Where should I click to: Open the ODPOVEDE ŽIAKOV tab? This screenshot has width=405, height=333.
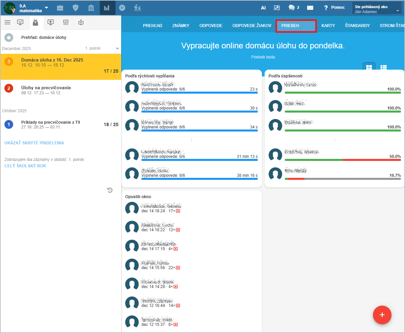252,26
